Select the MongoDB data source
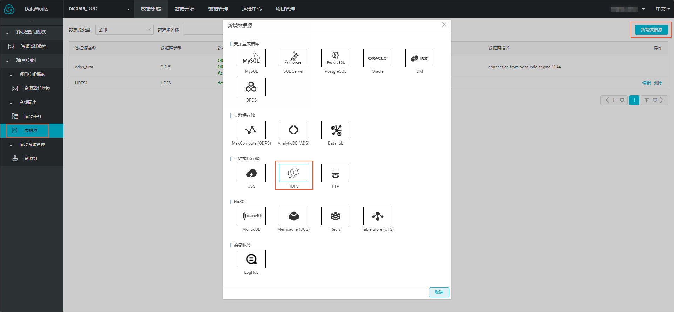The image size is (674, 312). 251,216
